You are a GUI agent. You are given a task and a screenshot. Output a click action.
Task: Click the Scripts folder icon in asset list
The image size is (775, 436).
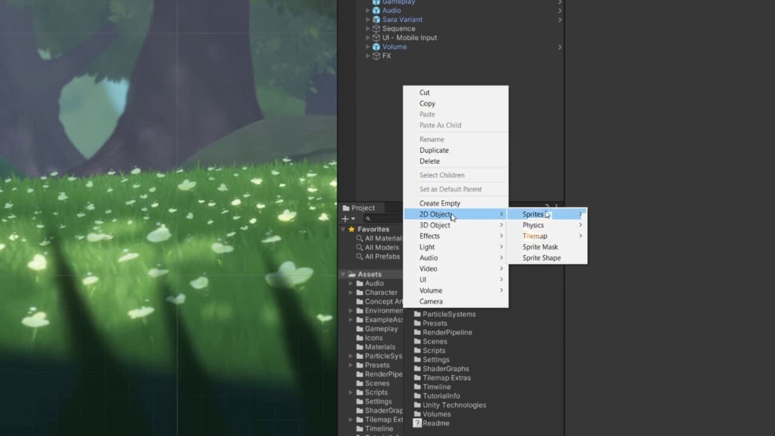tap(417, 351)
